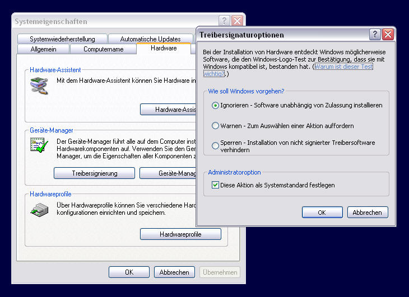Screen dimensions: 409x297
Task: Click OK in Systemeigenschaften window
Action: (x=129, y=272)
